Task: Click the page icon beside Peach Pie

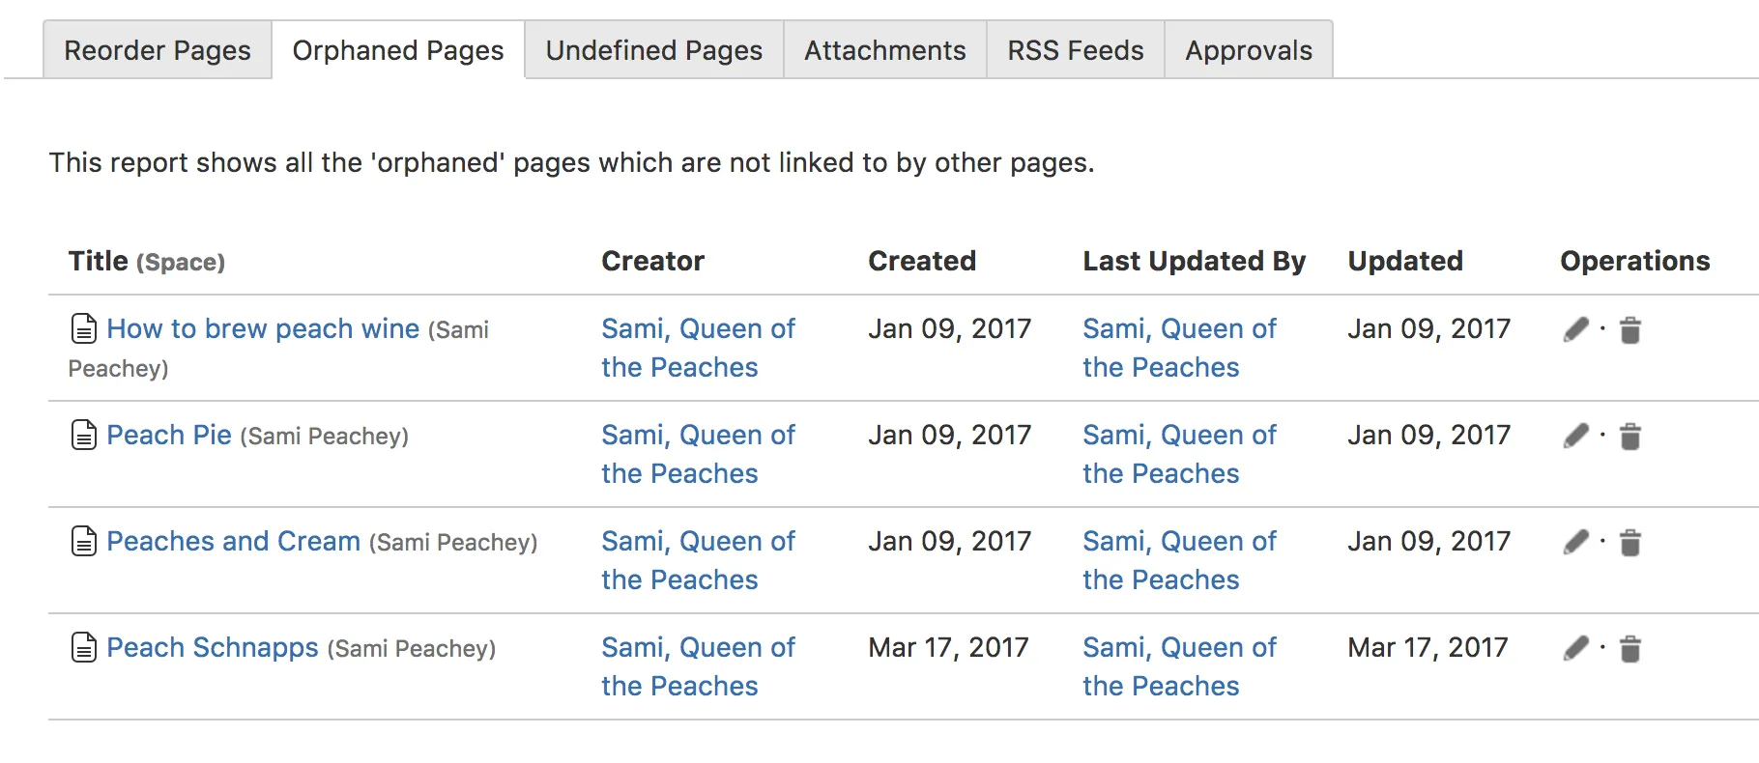Action: point(84,436)
